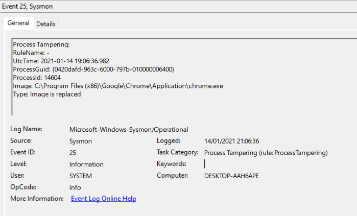
Task: Select the General tab
Action: (18, 23)
